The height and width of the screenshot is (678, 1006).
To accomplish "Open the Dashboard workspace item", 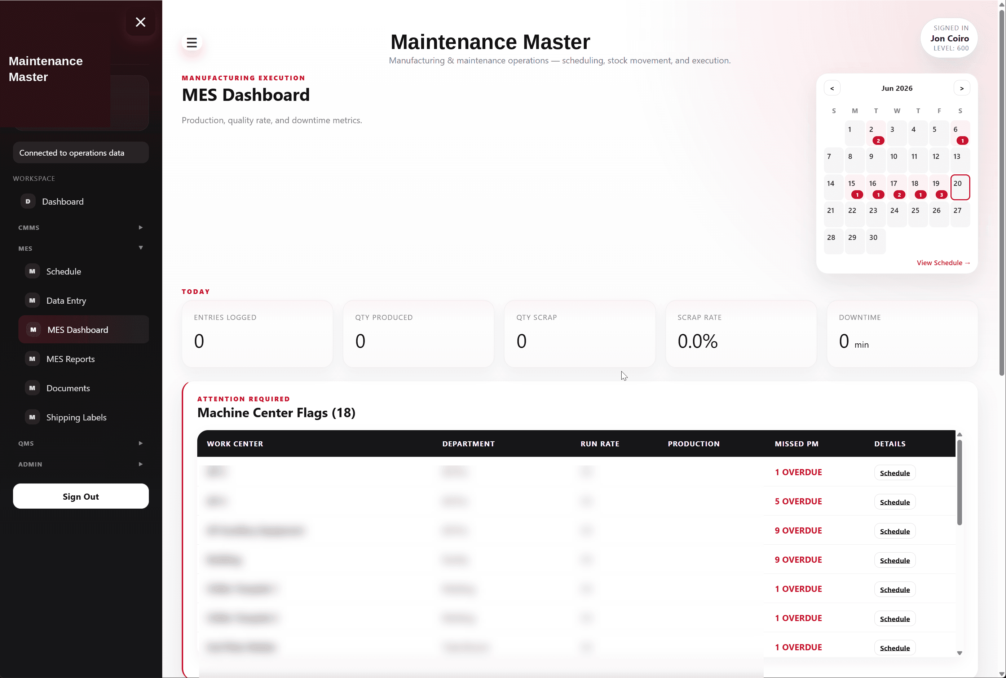I will click(81, 201).
